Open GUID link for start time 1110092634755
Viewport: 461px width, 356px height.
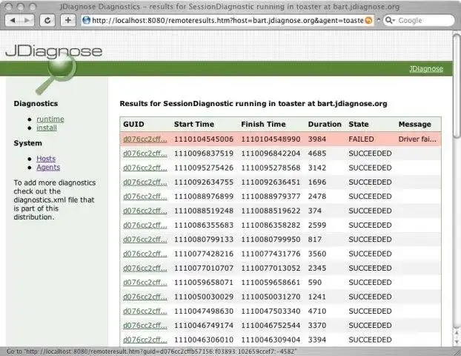click(145, 182)
